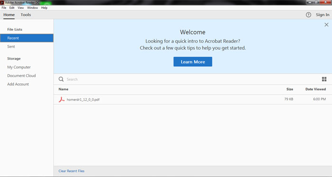Screen dimensions: 332x177
Task: Switch to grid thumbnail view icon
Action: (x=324, y=79)
